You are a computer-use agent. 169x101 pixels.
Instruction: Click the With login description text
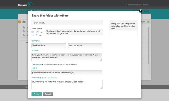coord(73,32)
